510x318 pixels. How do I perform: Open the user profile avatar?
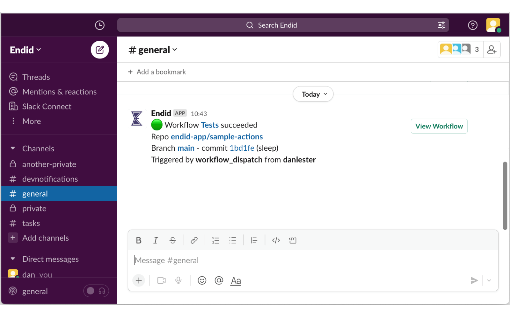pyautogui.click(x=493, y=25)
